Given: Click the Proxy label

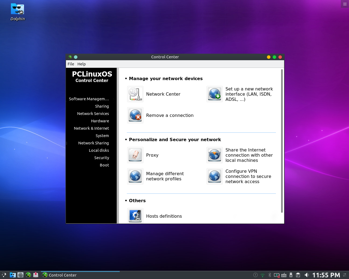Looking at the screenshot, I should (x=152, y=155).
